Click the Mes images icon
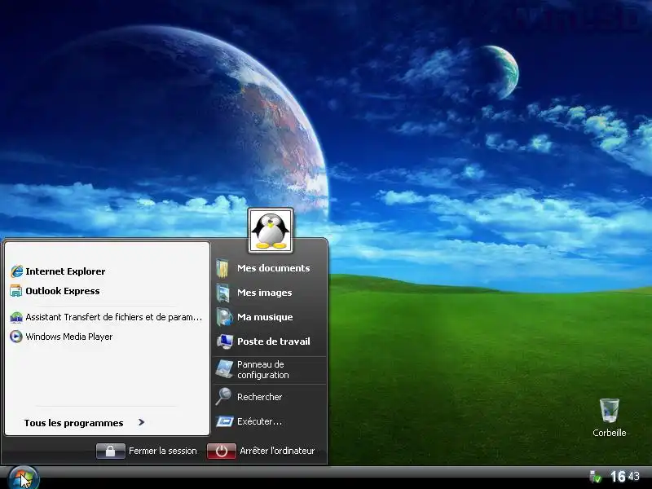 223,293
